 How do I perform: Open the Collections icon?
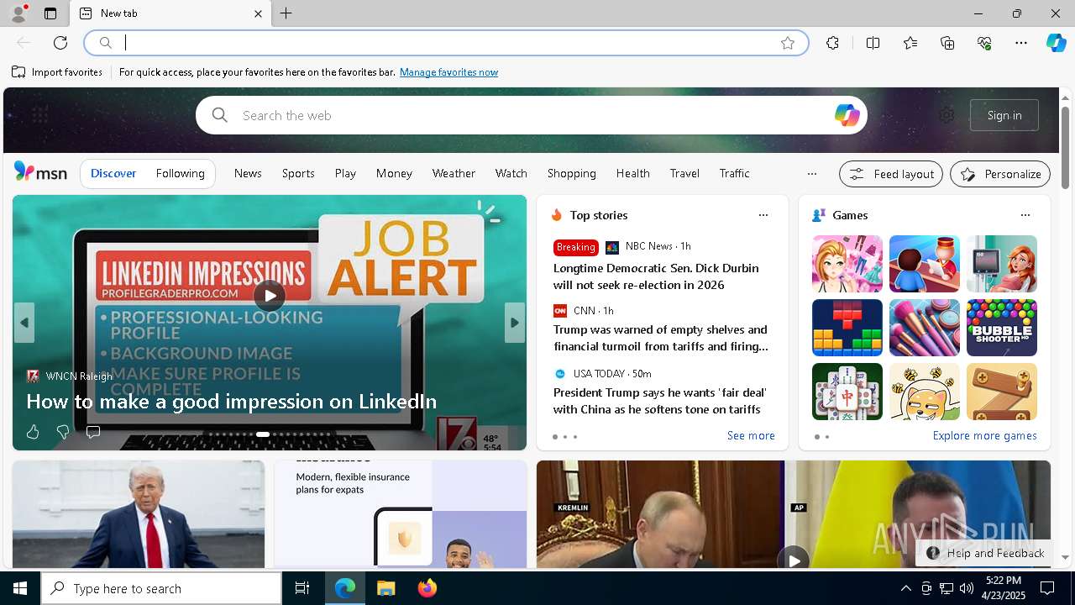tap(947, 43)
